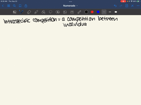The image size is (141, 105).
Task: Open the share and export menu
Action: (x=26, y=6)
